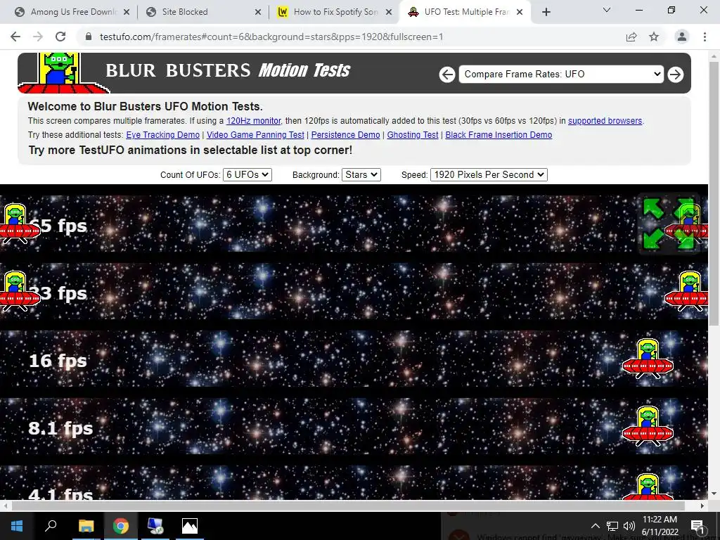Reload the testufo page
720x540 pixels.
point(60,37)
